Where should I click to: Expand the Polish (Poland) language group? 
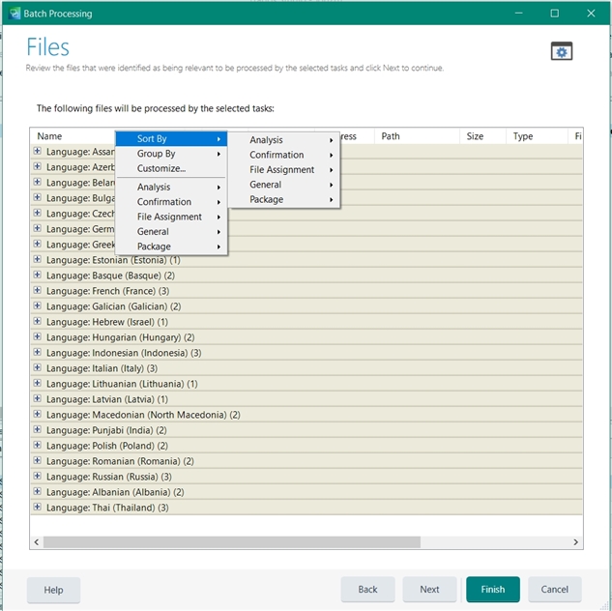pos(37,445)
